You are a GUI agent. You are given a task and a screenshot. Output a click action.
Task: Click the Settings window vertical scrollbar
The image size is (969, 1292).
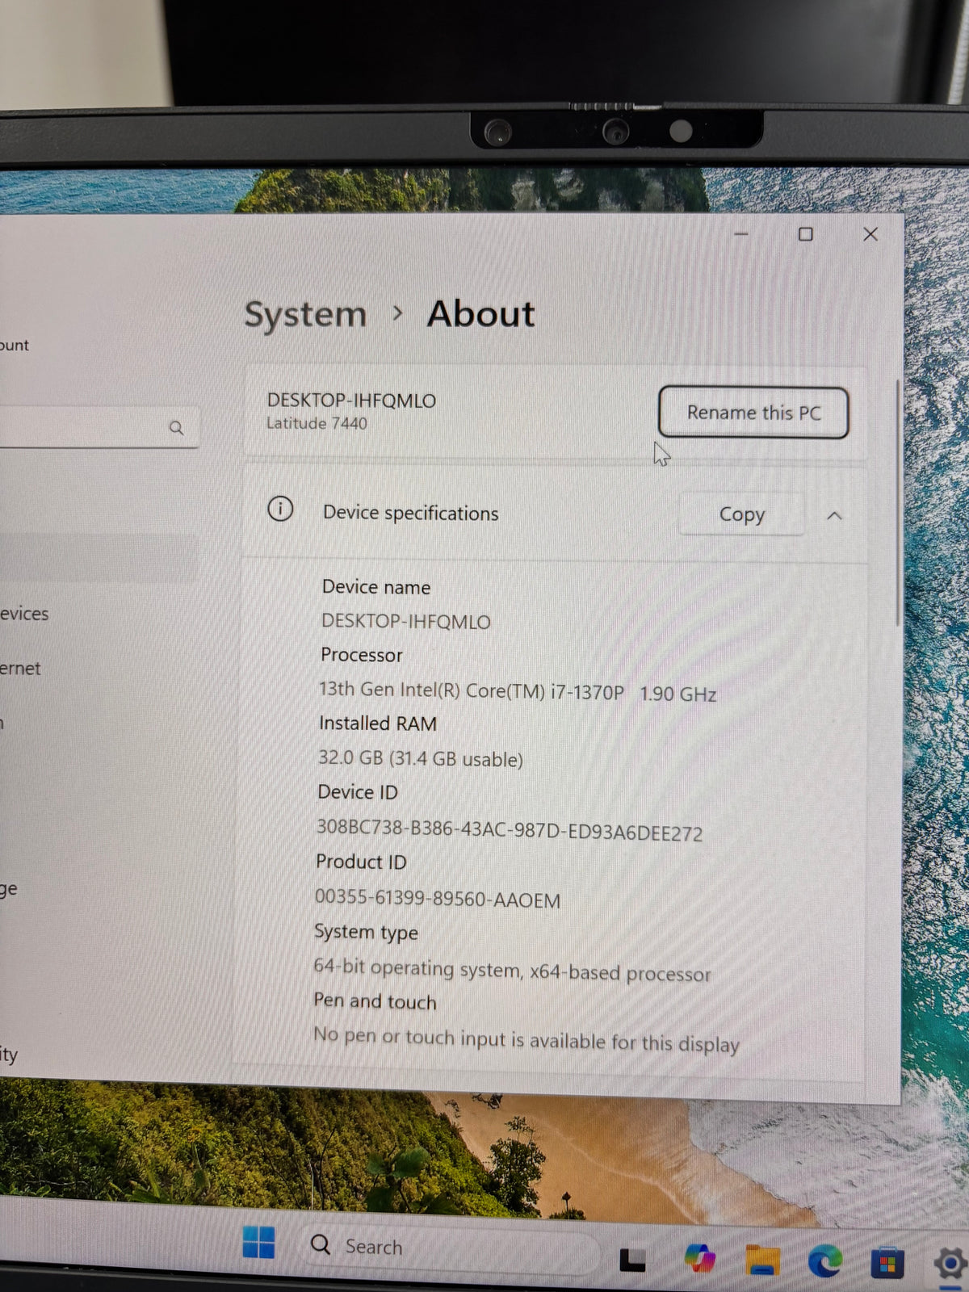[897, 502]
